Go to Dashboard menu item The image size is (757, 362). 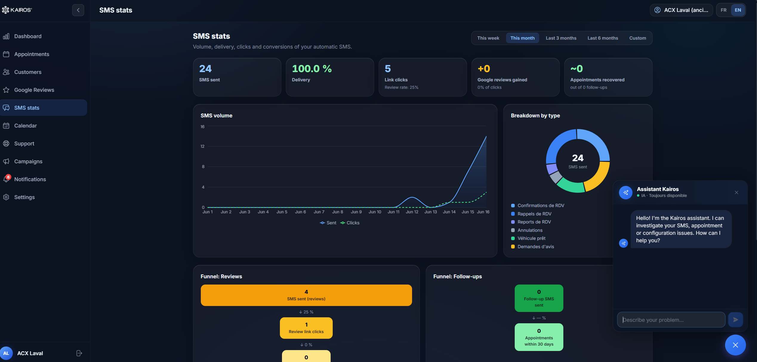point(44,36)
